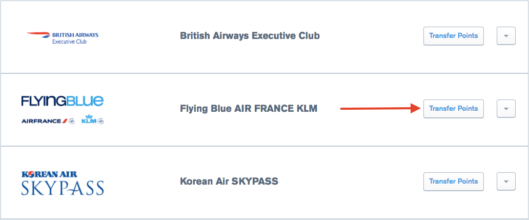Click Transfer Points for Korean Air SKYPASS
Viewport: 529px width, 220px height.
click(453, 182)
